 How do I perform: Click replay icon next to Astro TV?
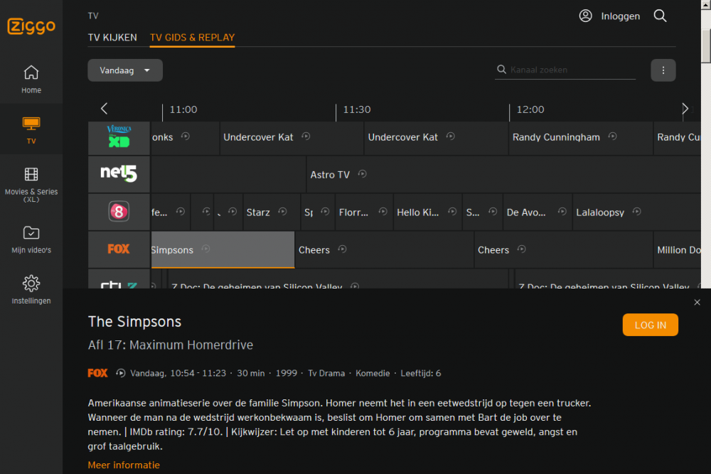click(x=362, y=174)
